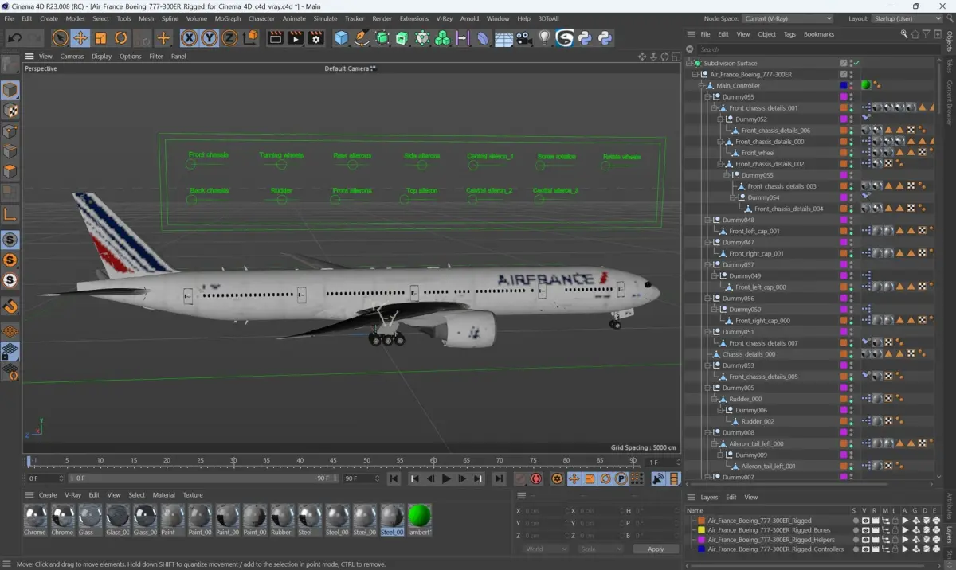956x570 pixels.
Task: Click the Undo arrow icon
Action: (14, 37)
